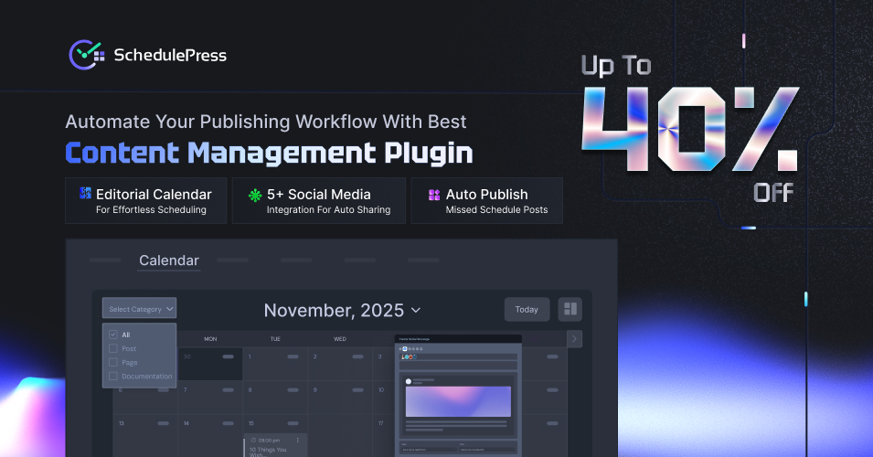Enable the Page category checkbox
The image size is (873, 457).
(112, 362)
